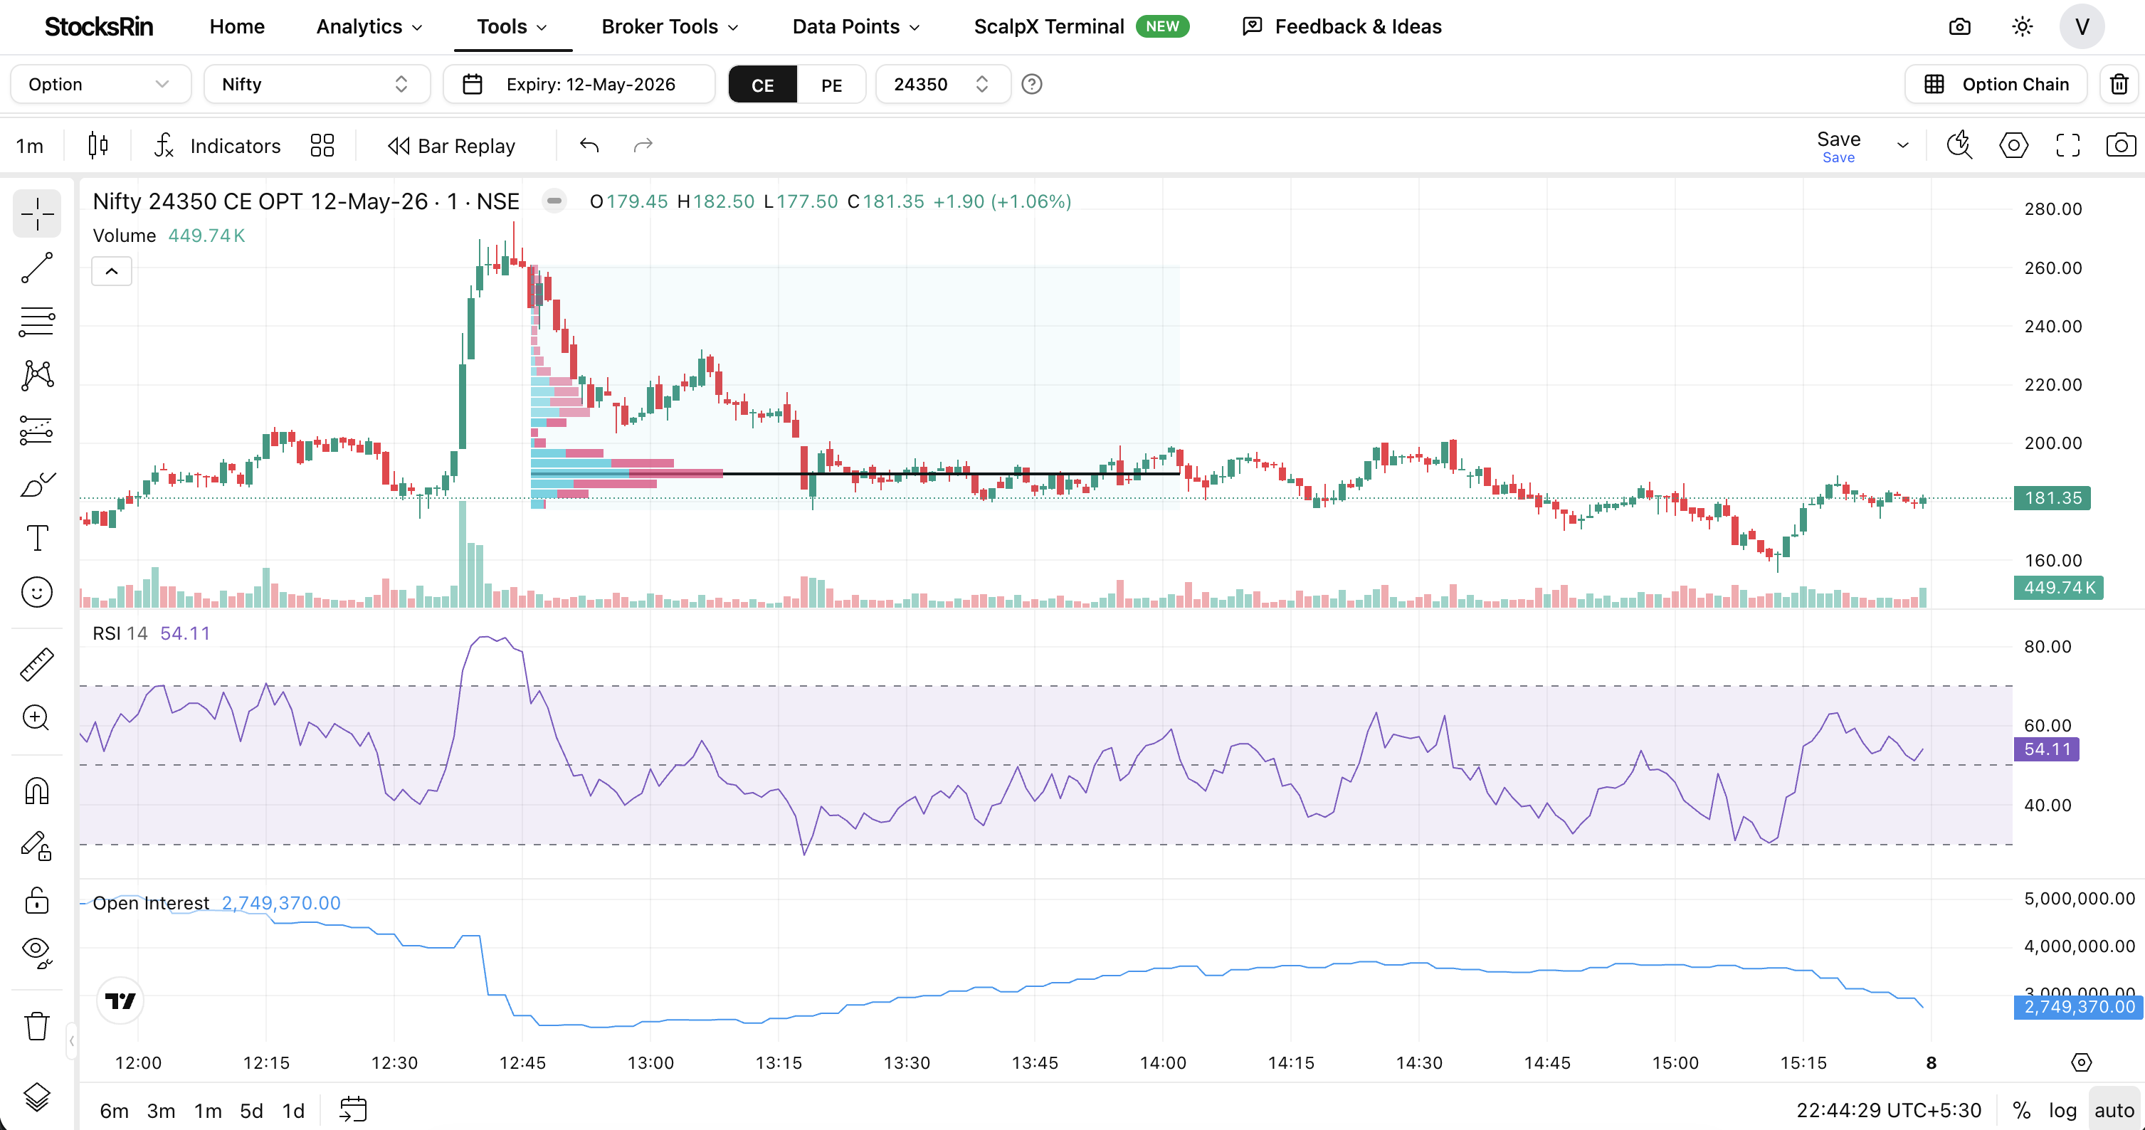
Task: Open the Nifty symbol selector
Action: pyautogui.click(x=317, y=84)
